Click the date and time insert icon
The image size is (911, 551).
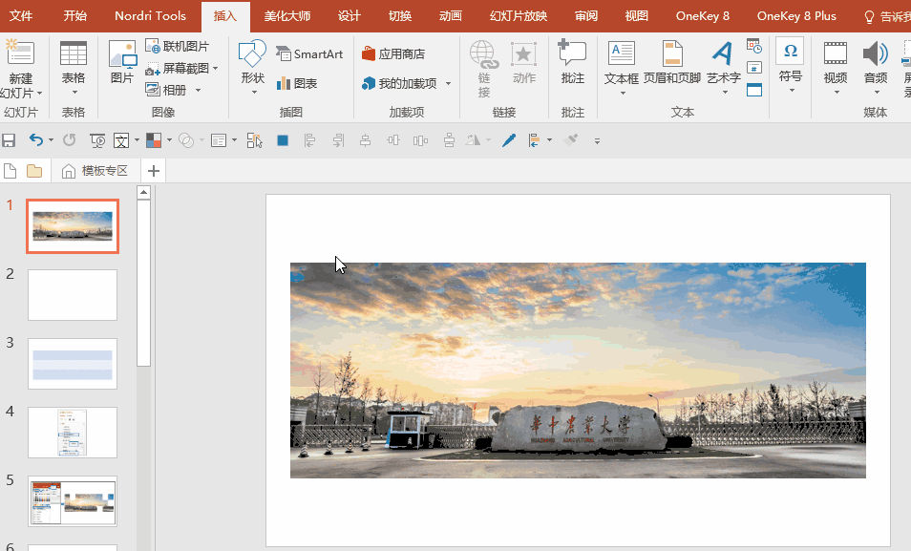pyautogui.click(x=754, y=46)
